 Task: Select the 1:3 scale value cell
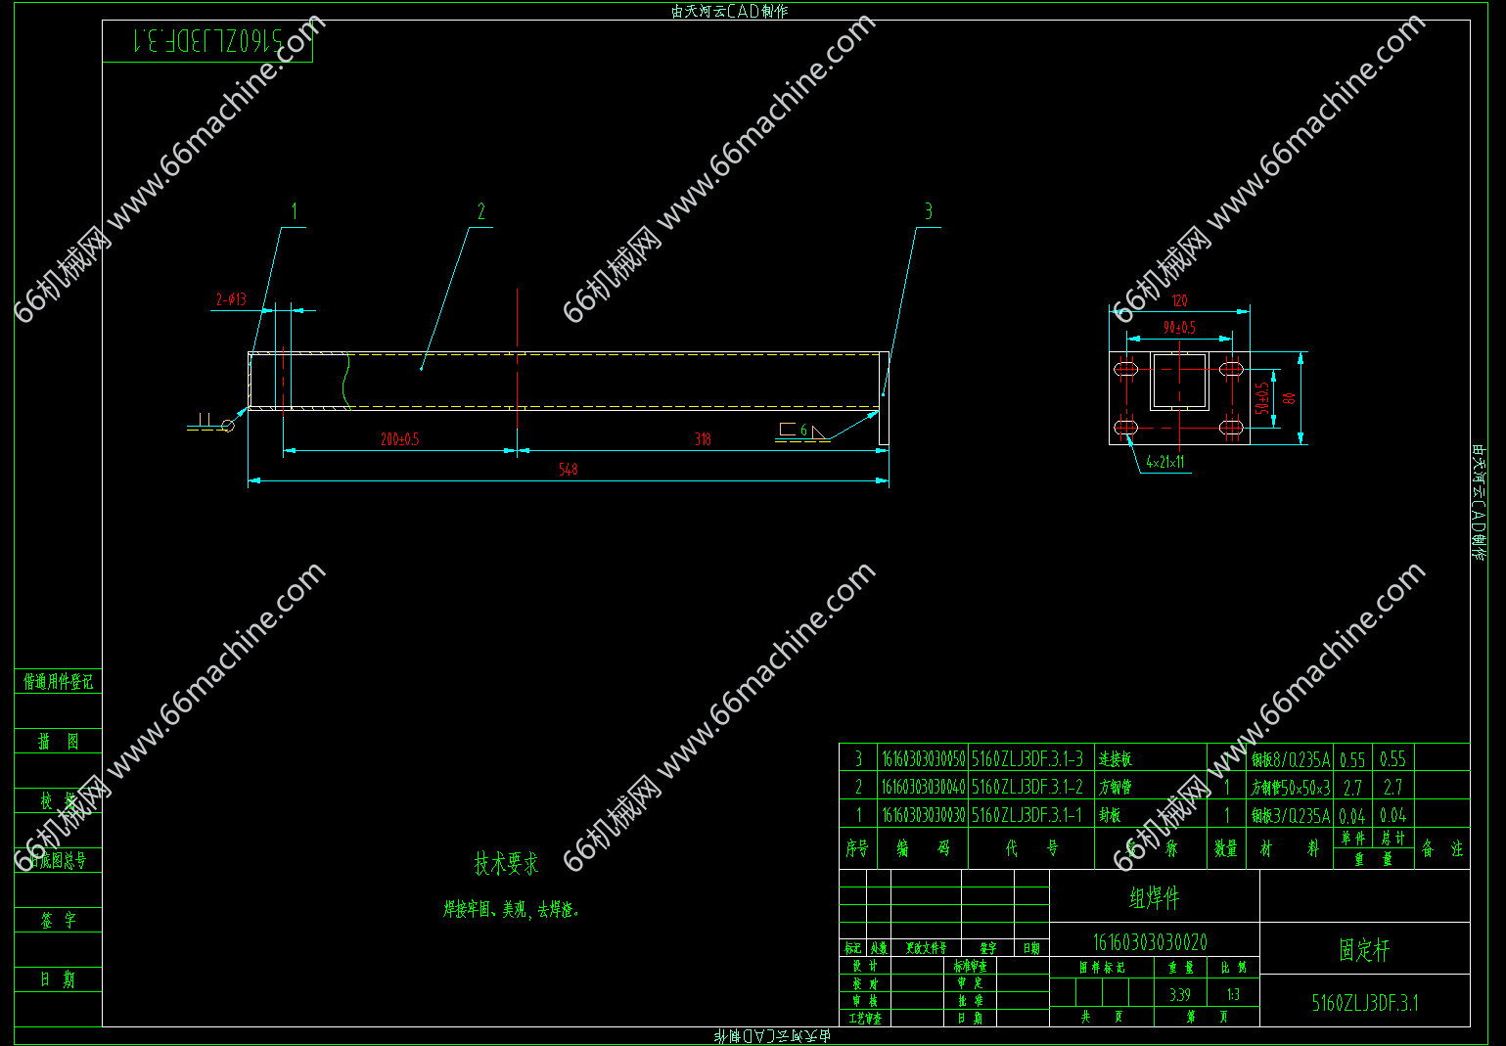point(1233,994)
